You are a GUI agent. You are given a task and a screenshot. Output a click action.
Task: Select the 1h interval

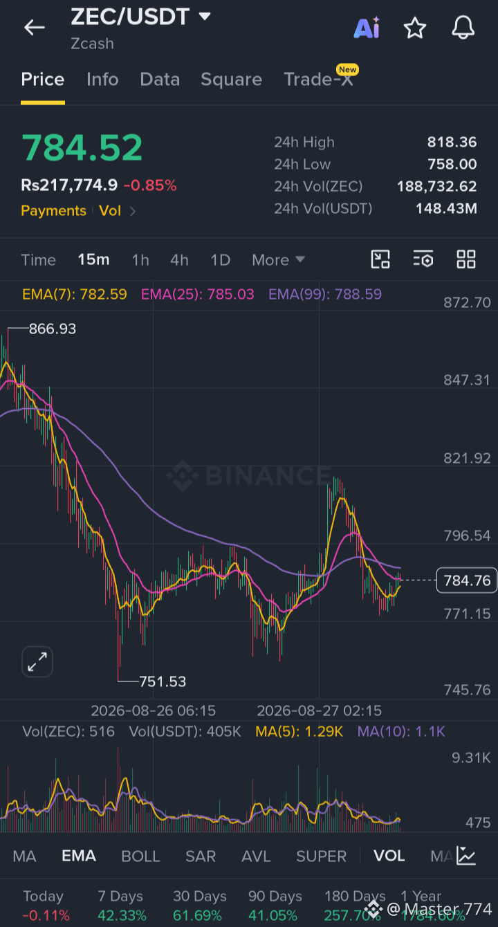click(x=140, y=260)
